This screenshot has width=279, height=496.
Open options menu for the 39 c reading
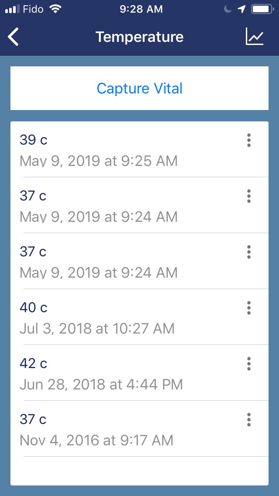pos(249,140)
